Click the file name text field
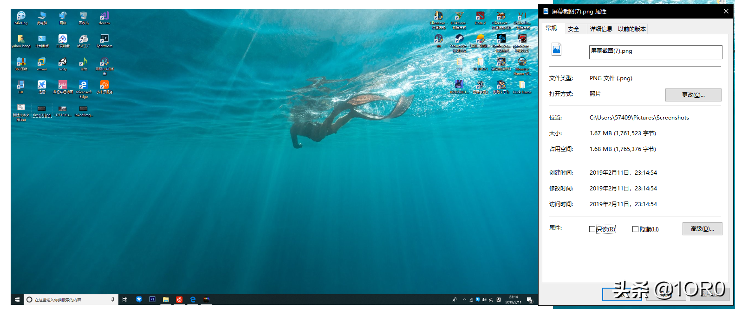 (655, 52)
